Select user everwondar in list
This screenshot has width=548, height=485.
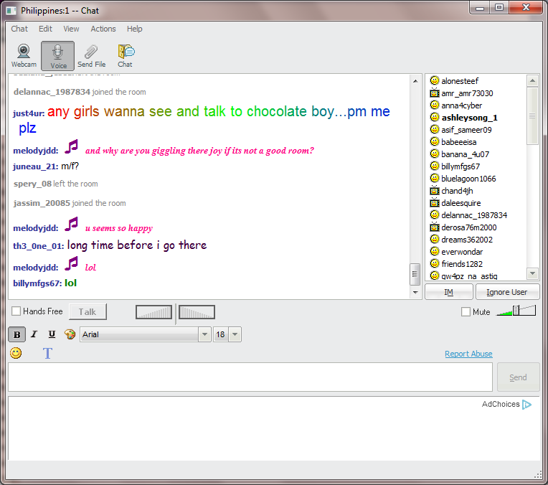(462, 252)
